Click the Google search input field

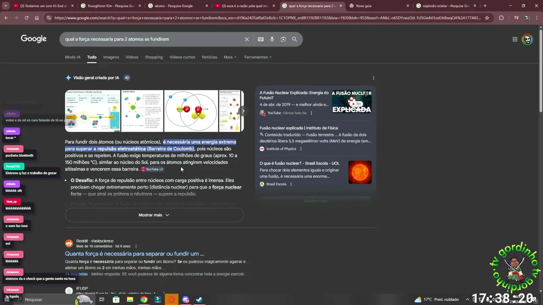(x=153, y=39)
